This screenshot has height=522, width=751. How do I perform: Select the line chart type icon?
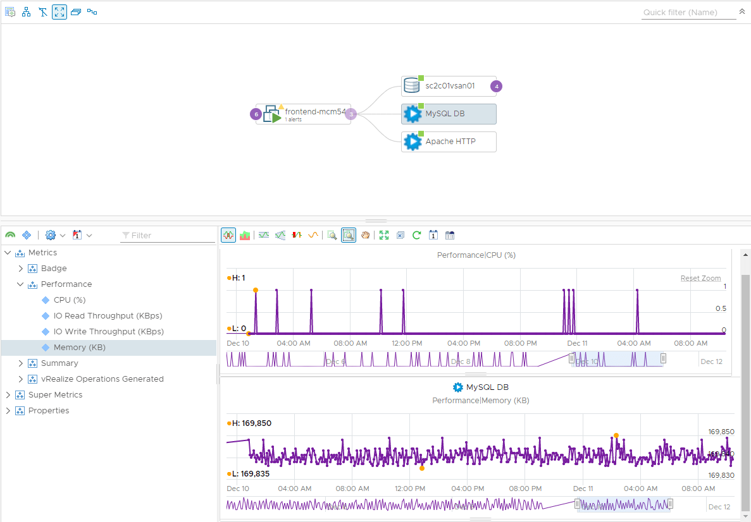click(x=228, y=234)
